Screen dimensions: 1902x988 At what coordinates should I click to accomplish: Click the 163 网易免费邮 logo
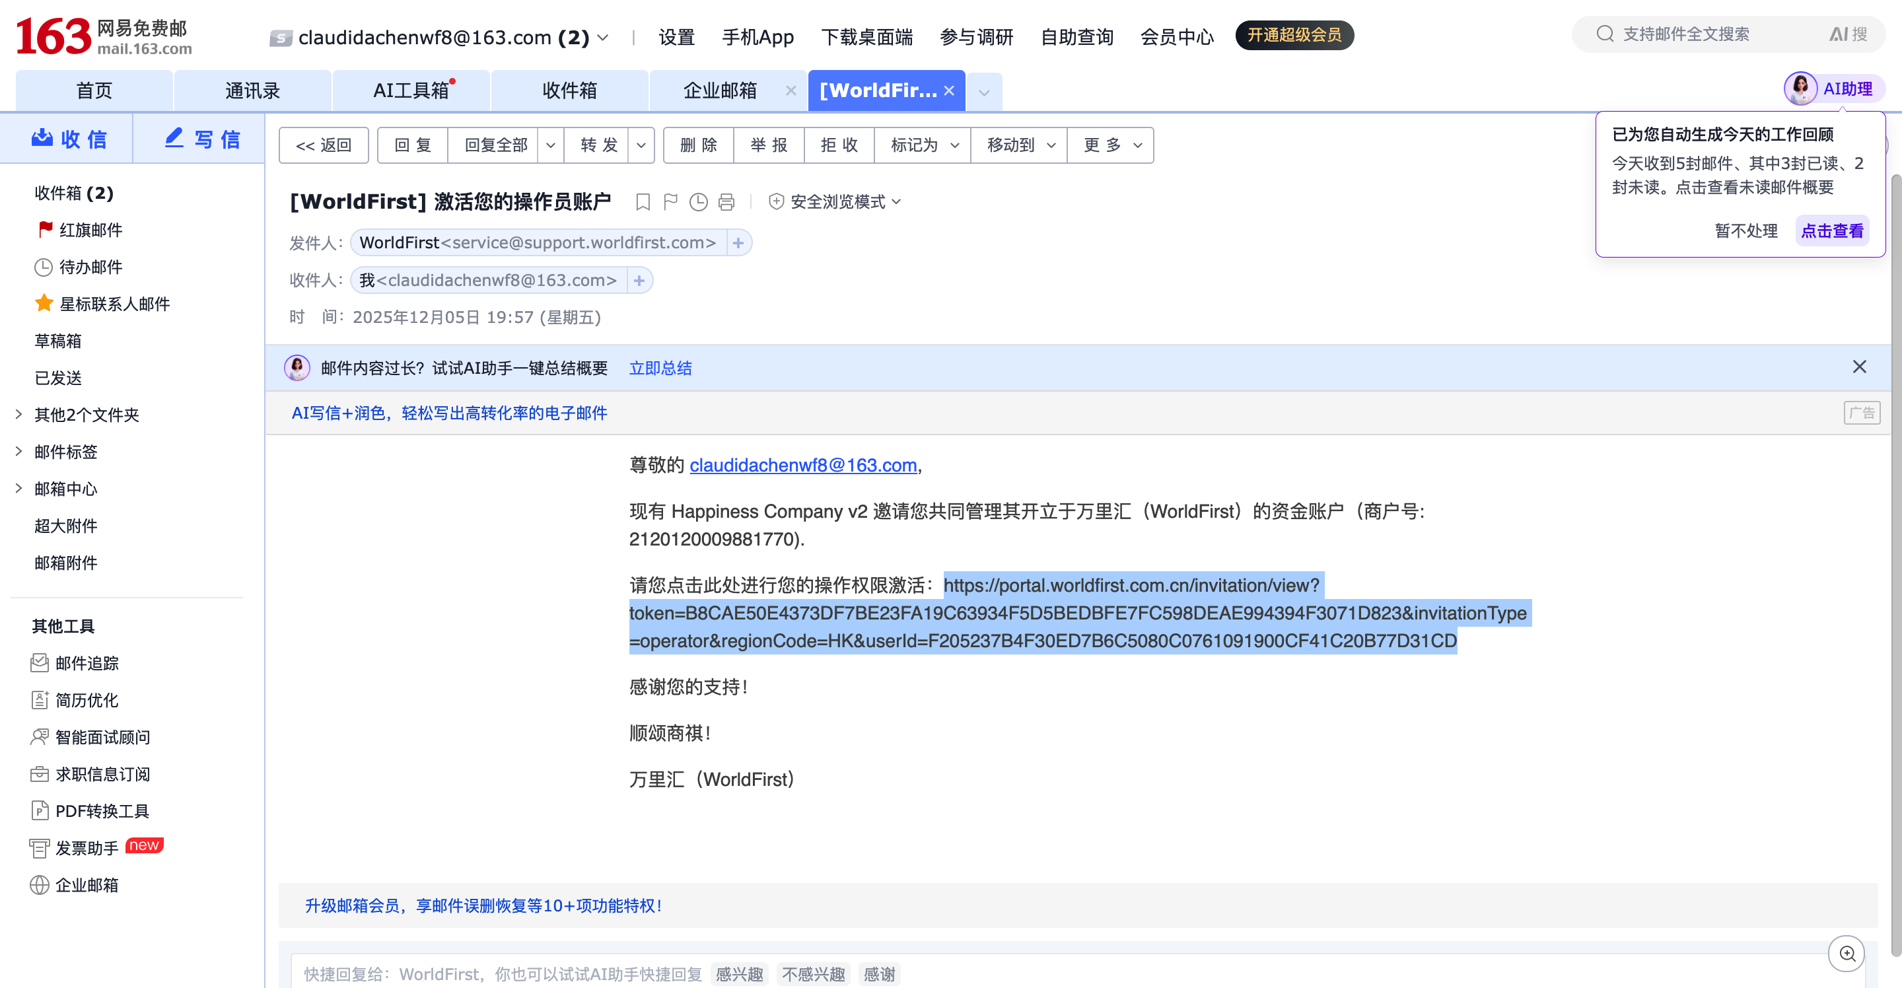[104, 37]
